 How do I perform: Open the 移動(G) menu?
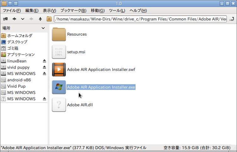point(98,11)
